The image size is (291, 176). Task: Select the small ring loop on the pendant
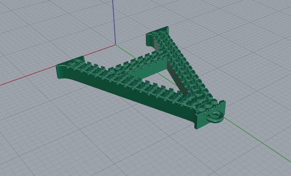215,117
